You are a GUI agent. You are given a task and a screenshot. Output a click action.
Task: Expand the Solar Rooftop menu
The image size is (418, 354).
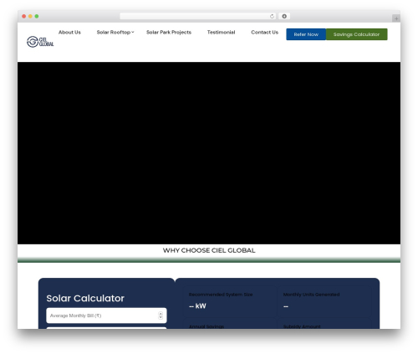[x=115, y=33]
